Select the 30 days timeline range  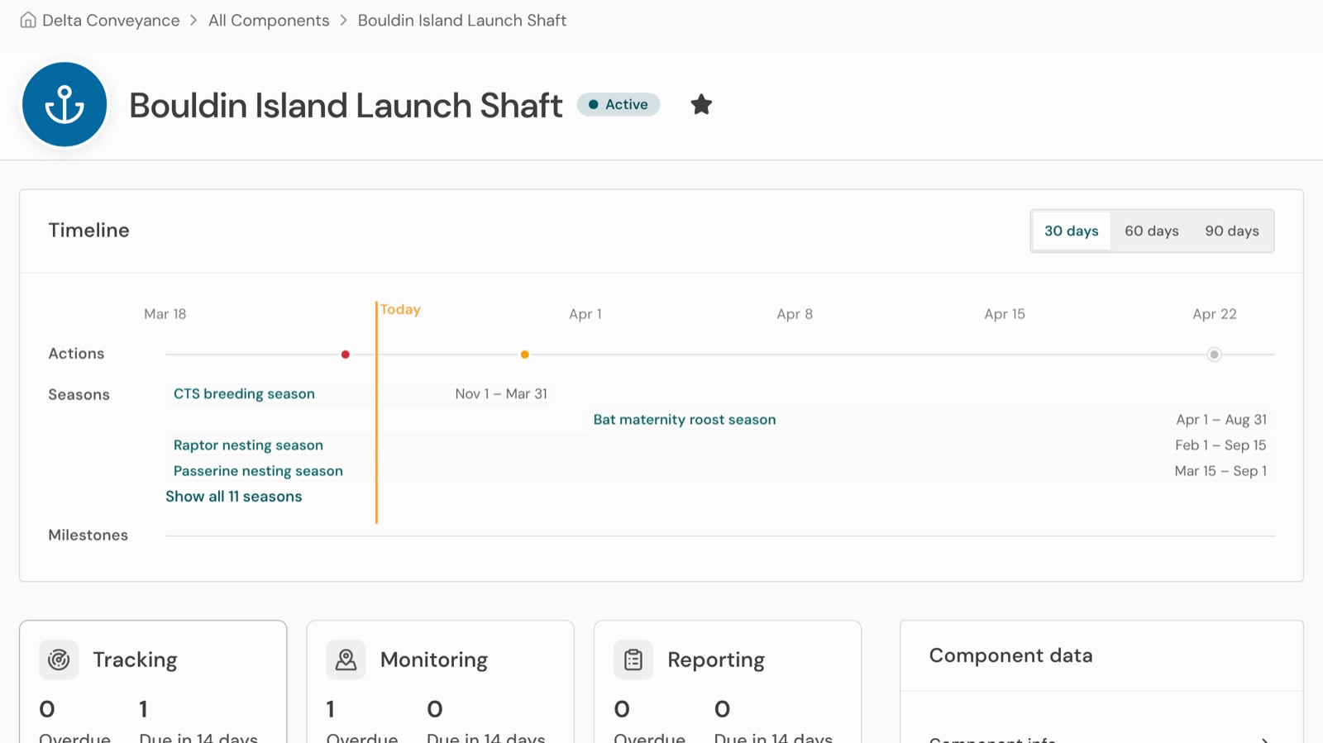pyautogui.click(x=1072, y=231)
